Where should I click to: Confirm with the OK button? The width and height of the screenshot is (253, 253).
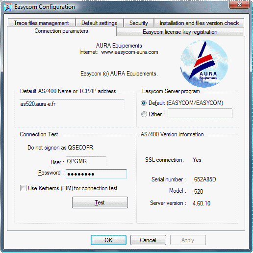click(x=108, y=240)
